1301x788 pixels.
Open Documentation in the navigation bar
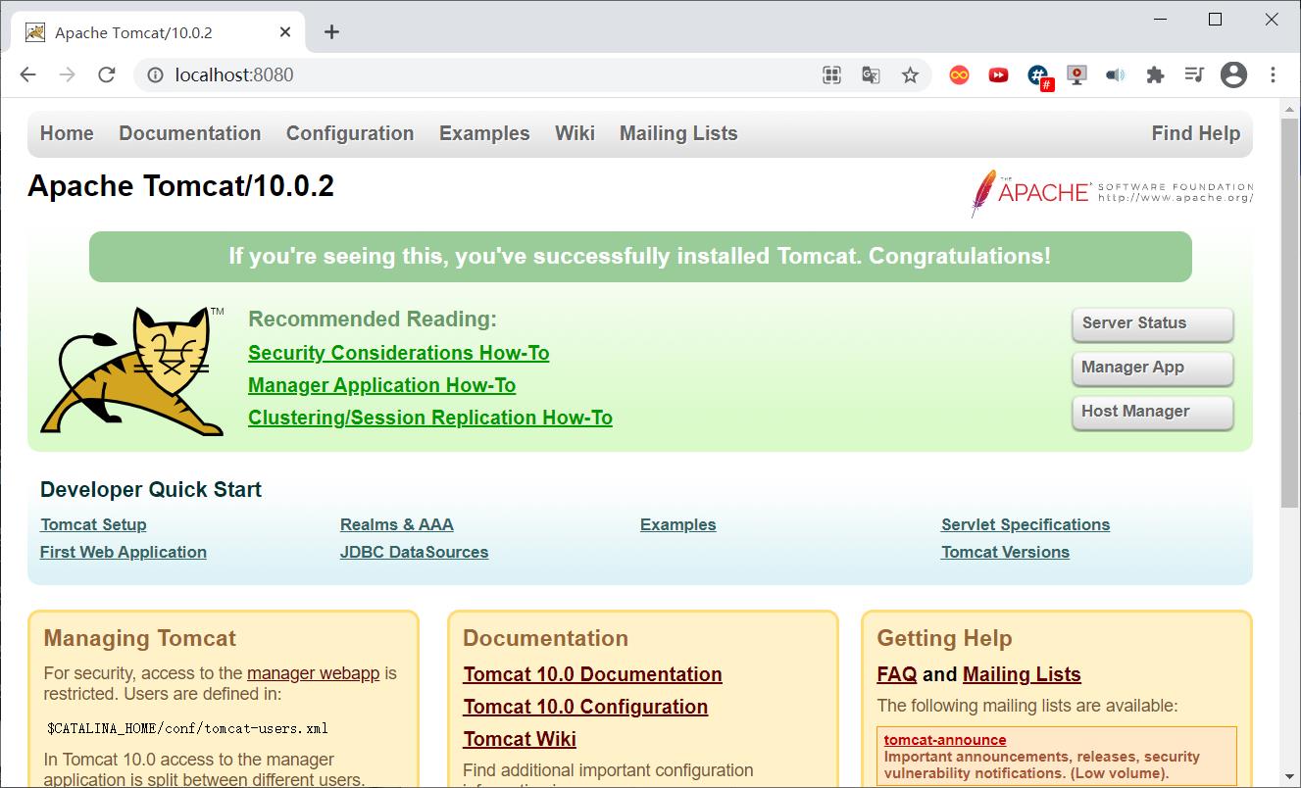[x=190, y=133]
